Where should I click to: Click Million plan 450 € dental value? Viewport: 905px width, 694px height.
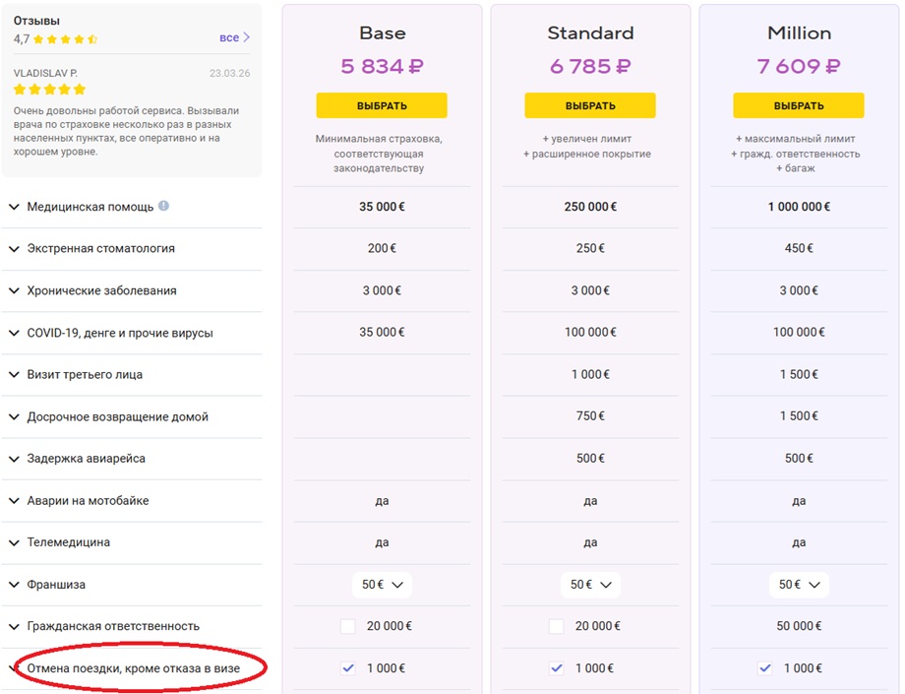[799, 248]
